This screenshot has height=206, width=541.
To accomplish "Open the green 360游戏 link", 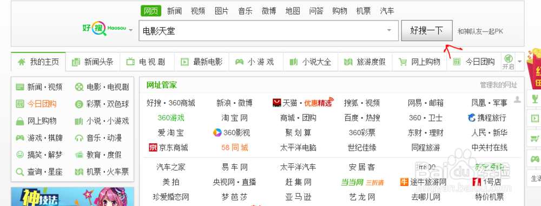I will [x=171, y=118].
